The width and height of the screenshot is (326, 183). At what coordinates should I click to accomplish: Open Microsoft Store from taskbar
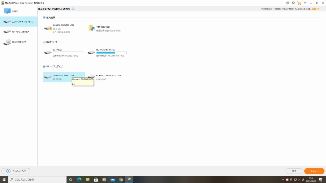(96, 180)
